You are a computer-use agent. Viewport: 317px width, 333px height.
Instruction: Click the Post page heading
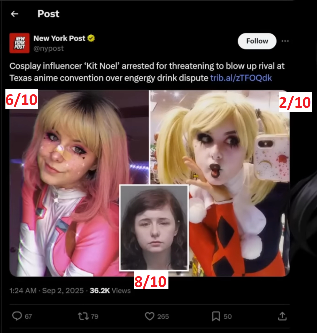49,14
